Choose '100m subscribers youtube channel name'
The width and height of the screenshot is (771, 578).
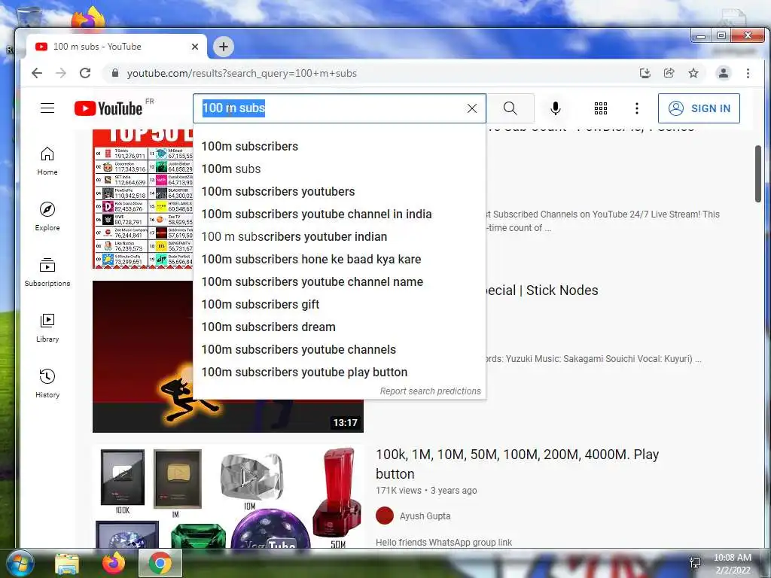coord(340,282)
